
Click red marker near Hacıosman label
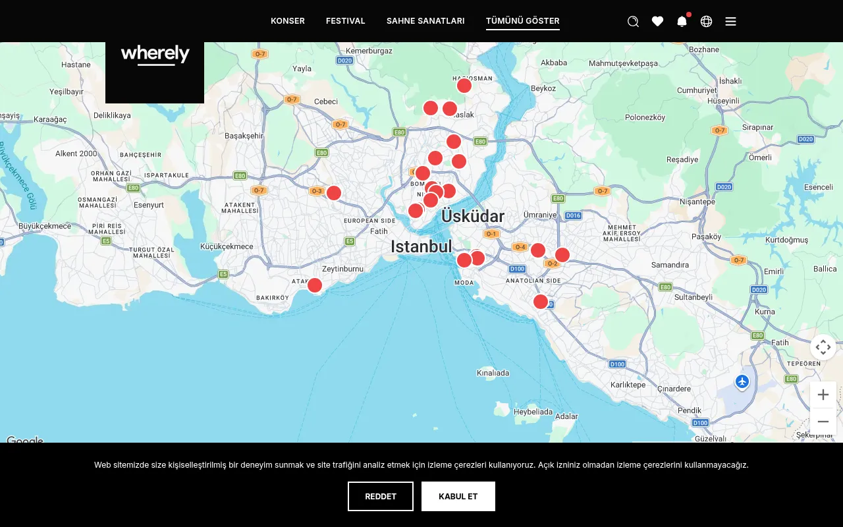click(464, 86)
